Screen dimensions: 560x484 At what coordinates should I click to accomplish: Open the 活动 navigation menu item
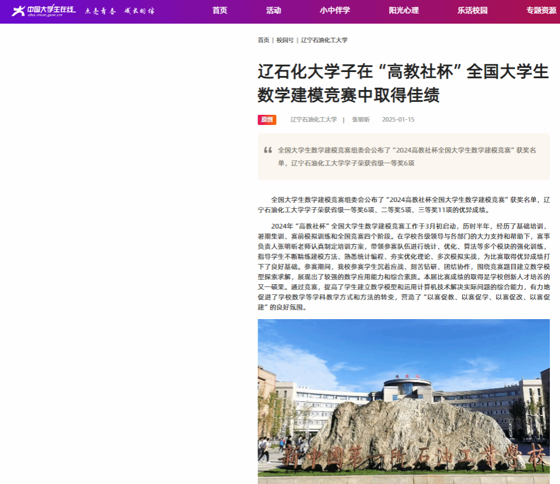pyautogui.click(x=273, y=10)
